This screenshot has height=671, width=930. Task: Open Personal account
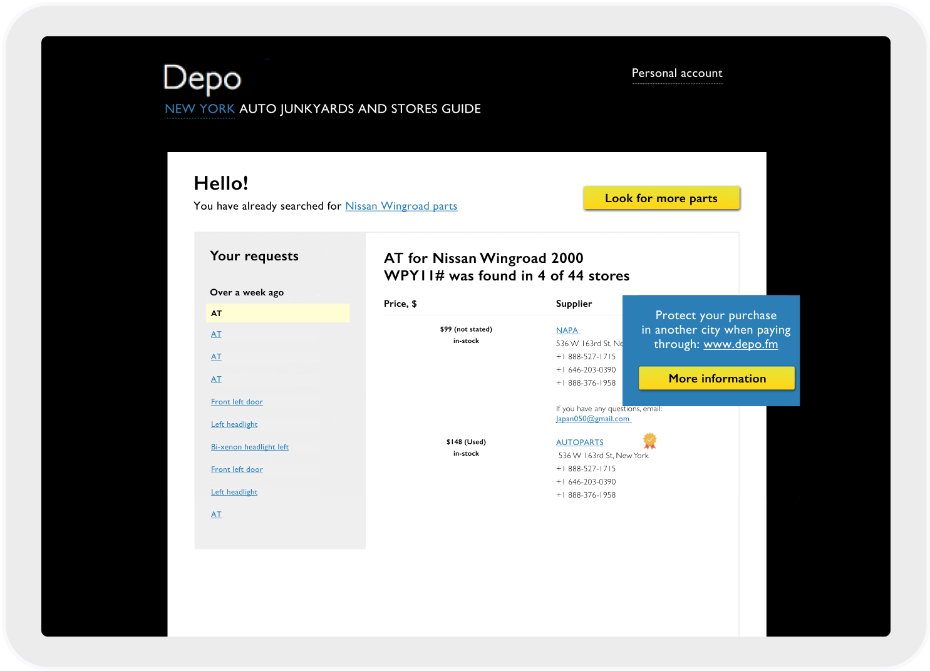(676, 73)
